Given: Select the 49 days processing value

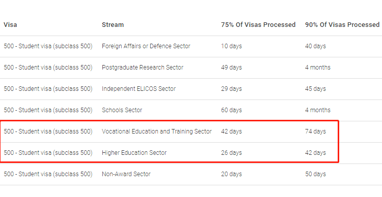Looking at the screenshot, I should click(231, 68).
